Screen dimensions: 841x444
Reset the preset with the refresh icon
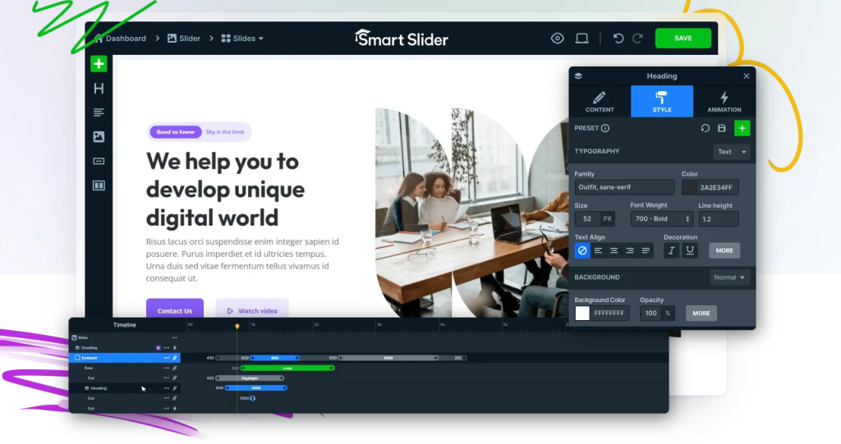pos(705,128)
